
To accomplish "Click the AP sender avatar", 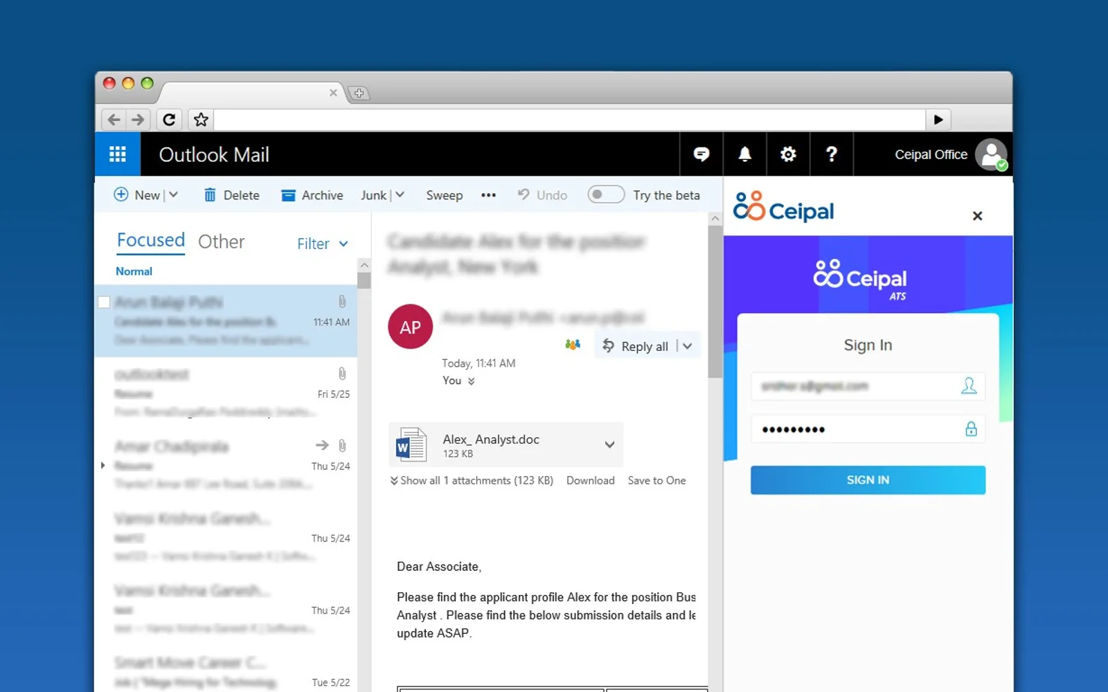I will 410,327.
